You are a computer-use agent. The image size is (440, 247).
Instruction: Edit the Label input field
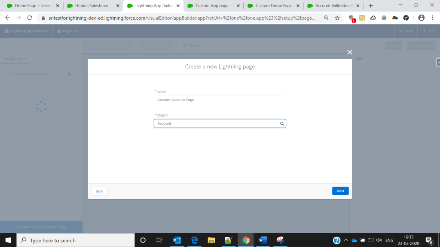click(x=220, y=100)
